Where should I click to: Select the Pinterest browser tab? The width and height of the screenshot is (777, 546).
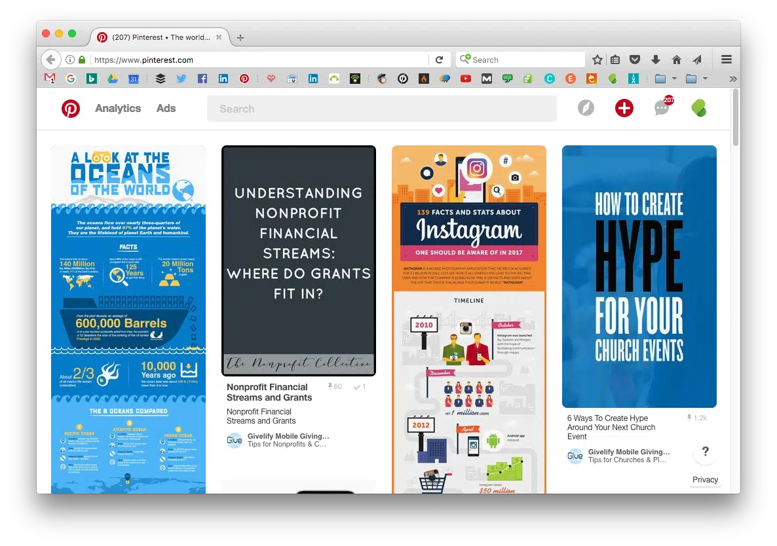click(x=161, y=37)
